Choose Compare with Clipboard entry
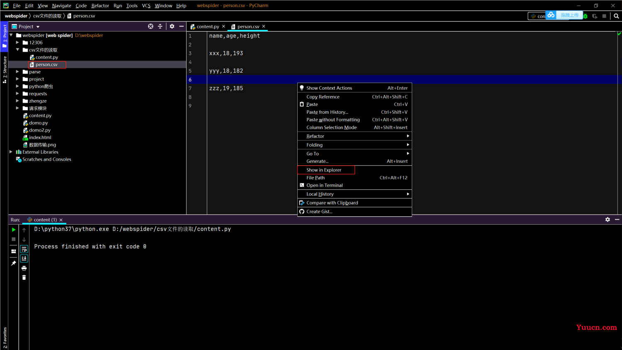622x350 pixels. (355, 203)
